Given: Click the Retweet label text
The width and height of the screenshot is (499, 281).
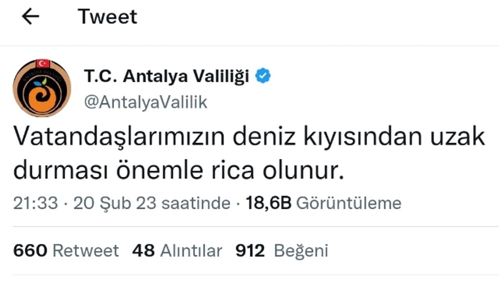Looking at the screenshot, I should coord(85,251).
